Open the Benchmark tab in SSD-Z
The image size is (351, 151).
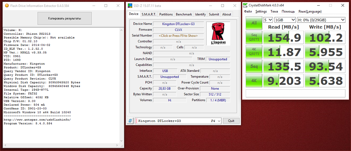tap(184, 14)
